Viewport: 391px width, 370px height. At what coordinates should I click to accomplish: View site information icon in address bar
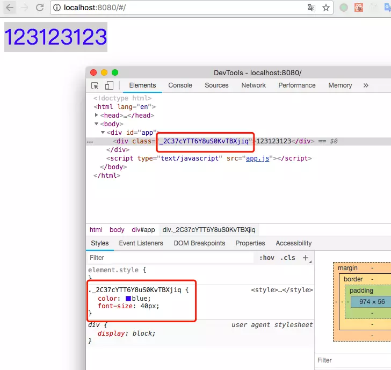click(x=57, y=8)
